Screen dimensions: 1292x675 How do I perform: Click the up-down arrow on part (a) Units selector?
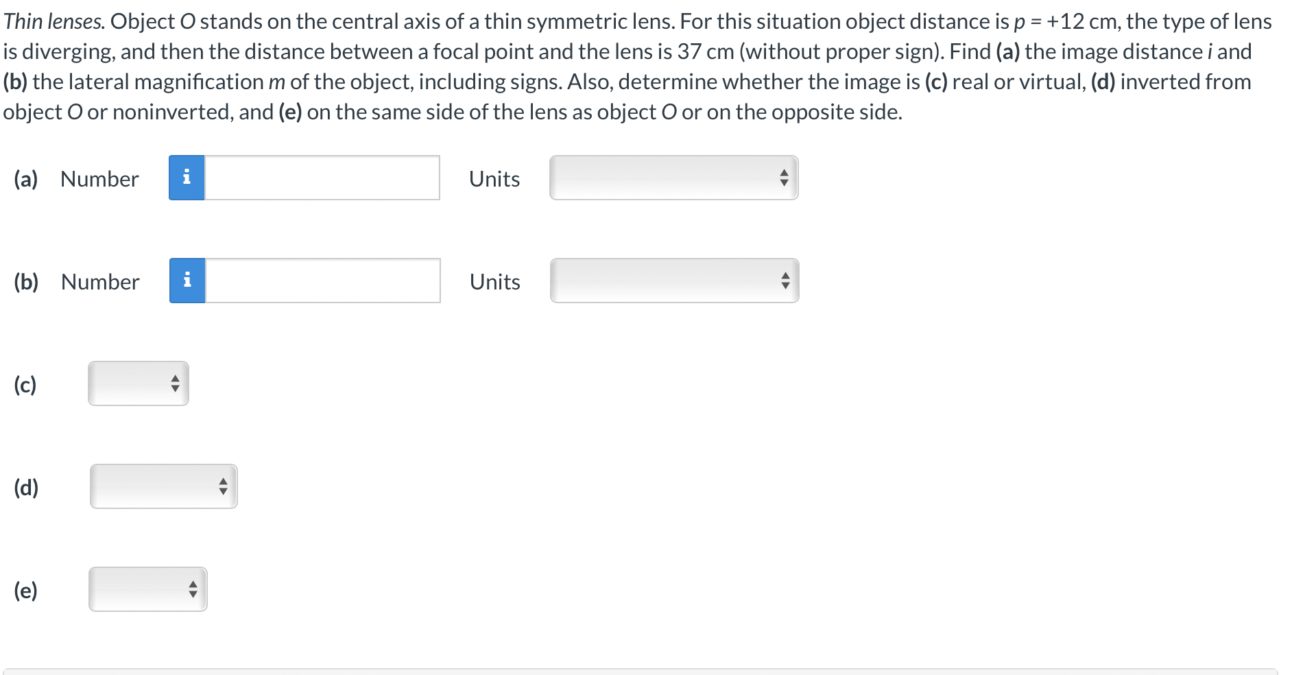[784, 178]
